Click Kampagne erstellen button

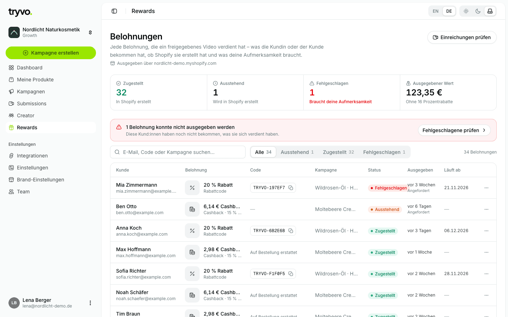tap(51, 53)
